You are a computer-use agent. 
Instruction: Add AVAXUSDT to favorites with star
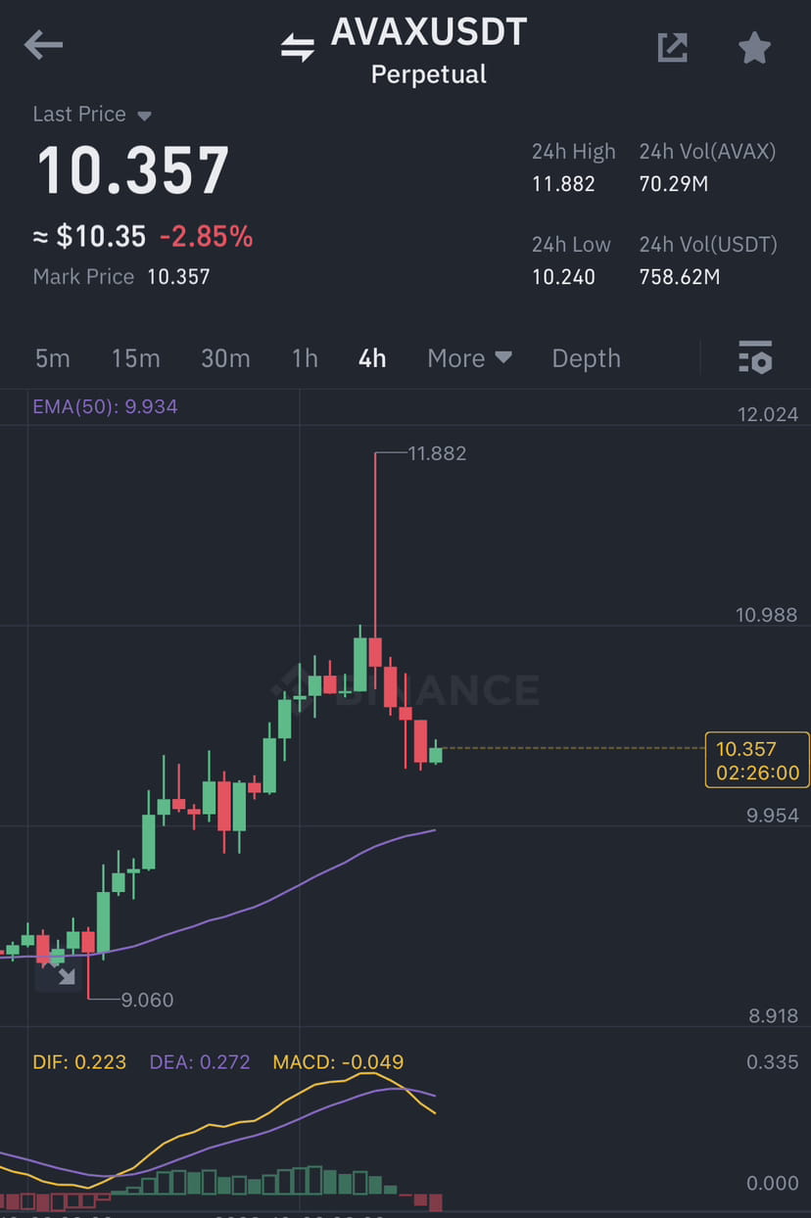pyautogui.click(x=754, y=46)
